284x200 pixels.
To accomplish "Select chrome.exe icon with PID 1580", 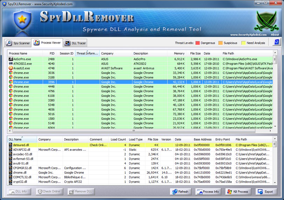I will [x=11, y=119].
